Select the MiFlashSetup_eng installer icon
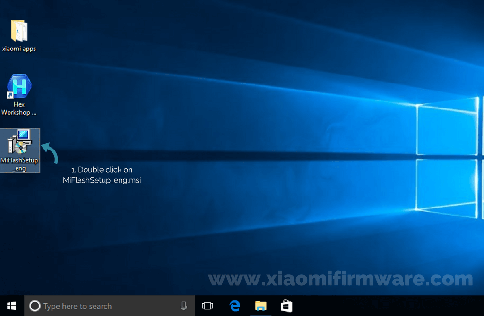 point(19,141)
